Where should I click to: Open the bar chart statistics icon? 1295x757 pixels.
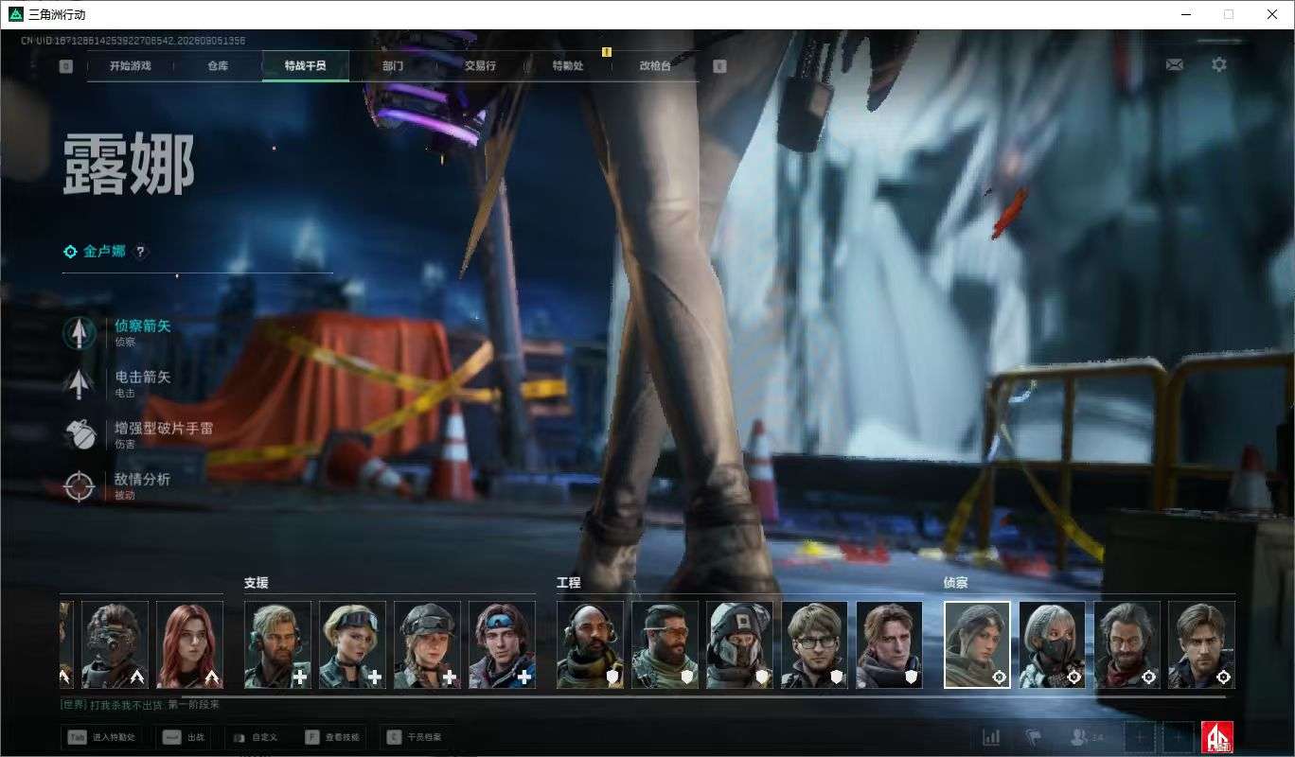(x=991, y=736)
